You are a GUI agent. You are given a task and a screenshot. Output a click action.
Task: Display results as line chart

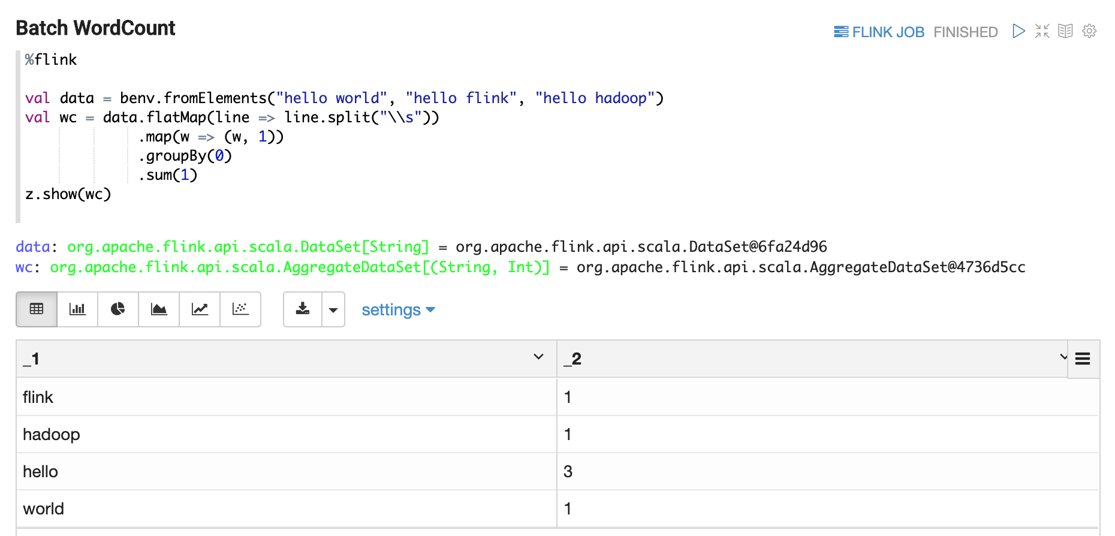[x=200, y=309]
